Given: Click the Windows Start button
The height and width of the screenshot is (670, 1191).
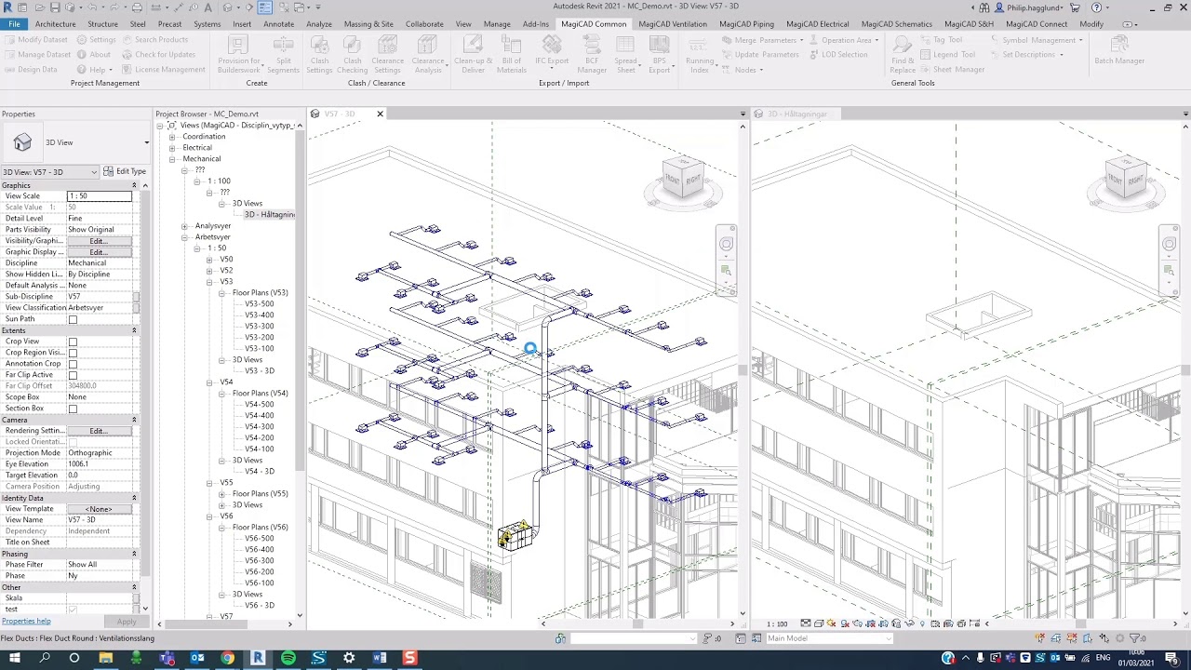Looking at the screenshot, I should [x=13, y=658].
